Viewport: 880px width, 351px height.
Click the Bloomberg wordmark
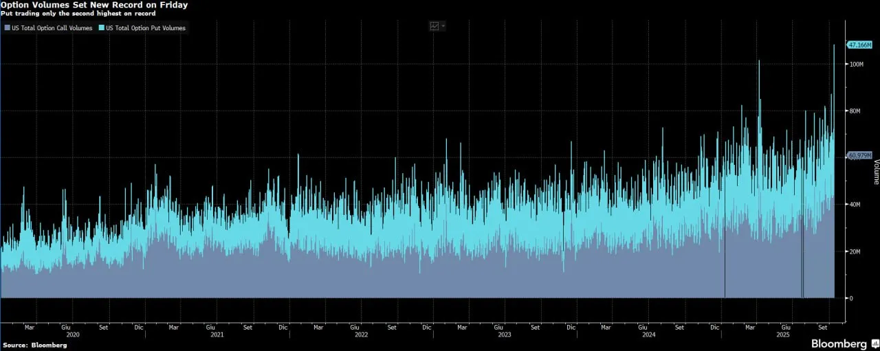pyautogui.click(x=839, y=343)
